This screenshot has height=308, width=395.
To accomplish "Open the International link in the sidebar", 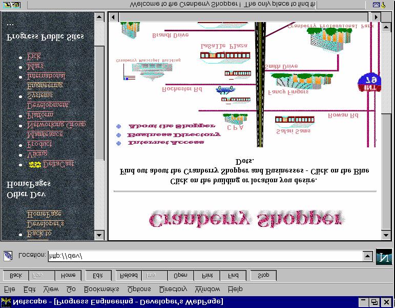I will [46, 76].
